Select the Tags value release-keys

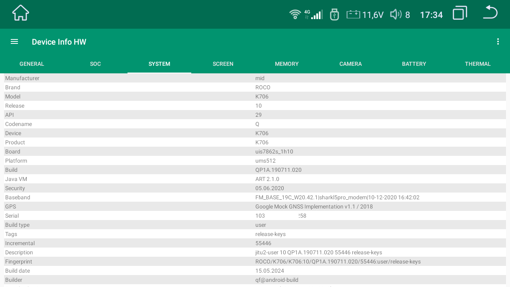pyautogui.click(x=271, y=234)
